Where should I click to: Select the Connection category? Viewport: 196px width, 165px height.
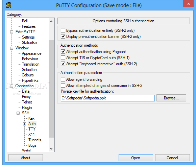pyautogui.click(x=24, y=86)
